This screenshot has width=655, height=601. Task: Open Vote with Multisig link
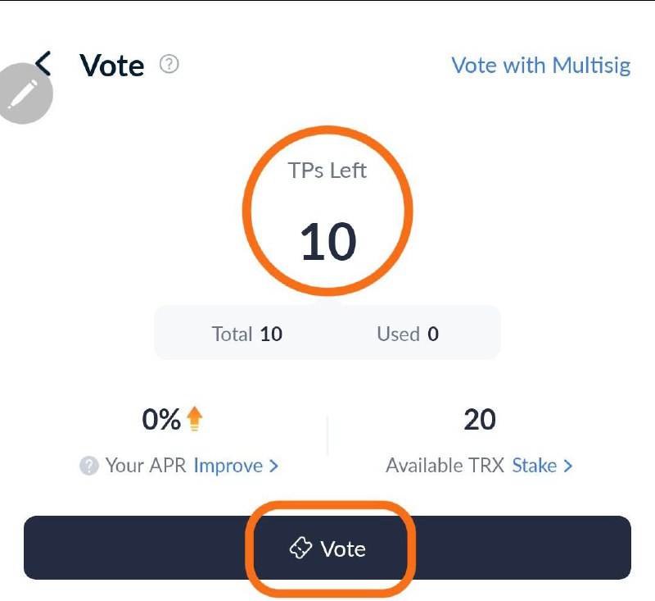pyautogui.click(x=541, y=66)
